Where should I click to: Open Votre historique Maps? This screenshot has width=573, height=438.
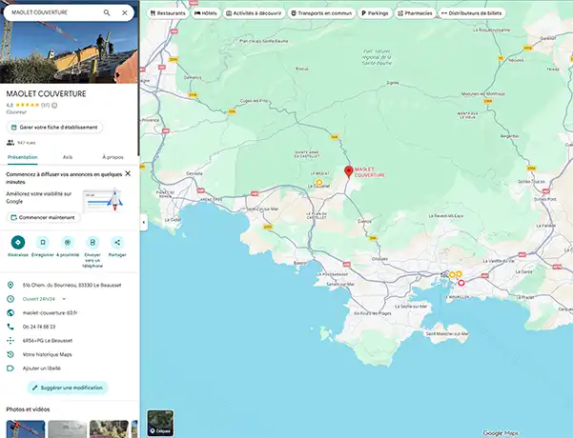tap(47, 354)
